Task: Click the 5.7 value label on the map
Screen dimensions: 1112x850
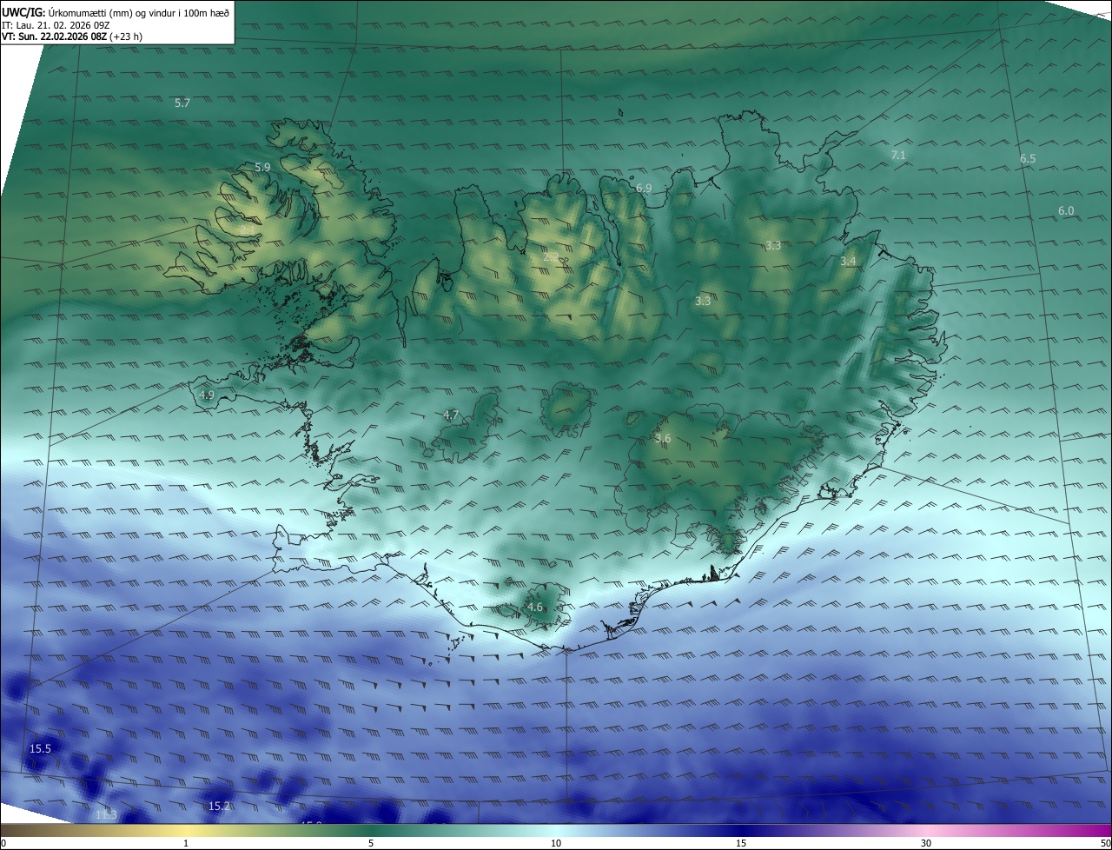Action: tap(182, 103)
